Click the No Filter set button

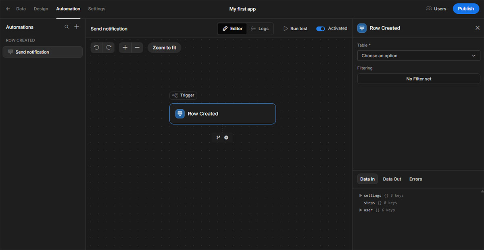point(418,79)
